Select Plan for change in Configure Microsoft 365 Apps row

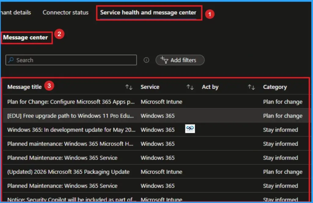(x=283, y=102)
